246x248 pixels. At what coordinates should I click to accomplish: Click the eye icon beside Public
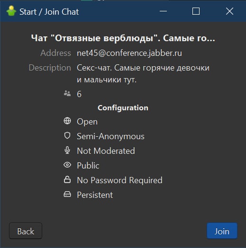click(x=67, y=165)
